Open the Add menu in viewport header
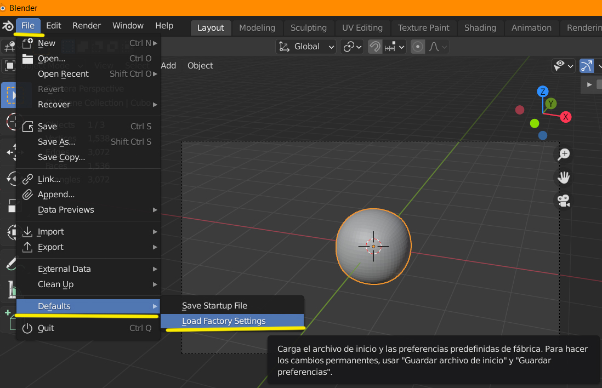The image size is (602, 388). (x=168, y=66)
